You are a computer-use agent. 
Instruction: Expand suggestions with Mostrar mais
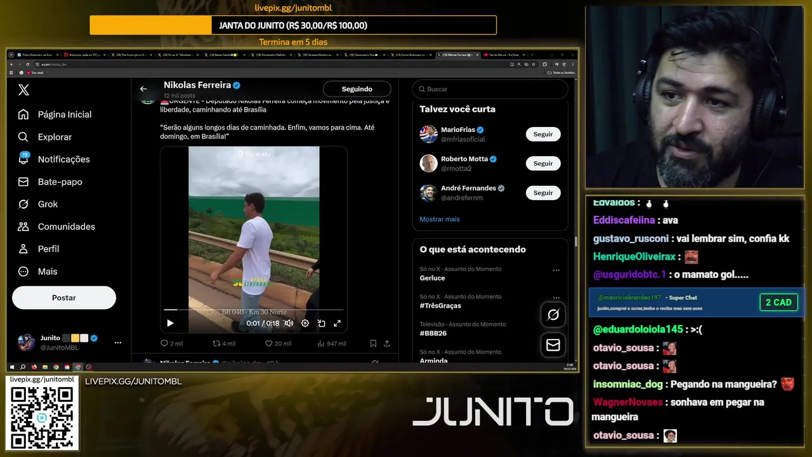coord(440,219)
